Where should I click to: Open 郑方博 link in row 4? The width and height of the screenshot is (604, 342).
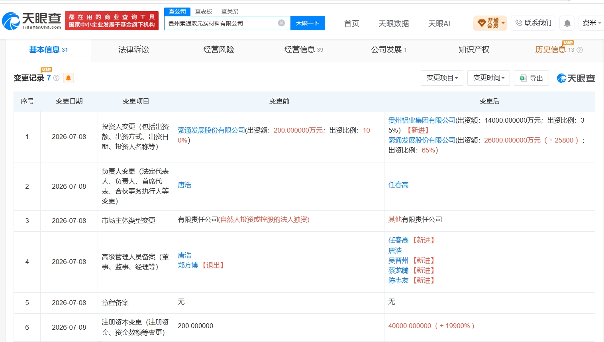[x=188, y=265]
